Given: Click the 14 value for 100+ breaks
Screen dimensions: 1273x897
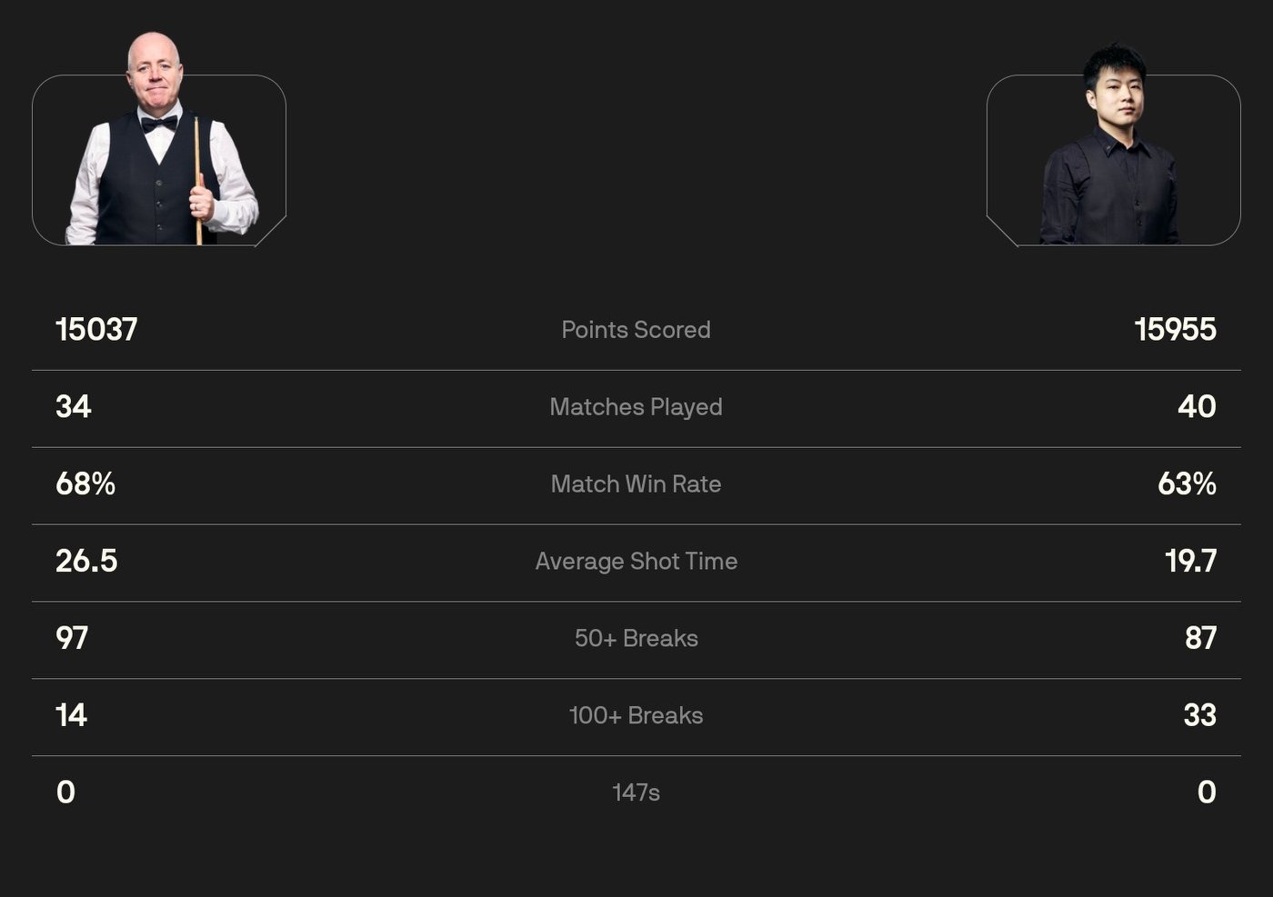Looking at the screenshot, I should [x=71, y=716].
